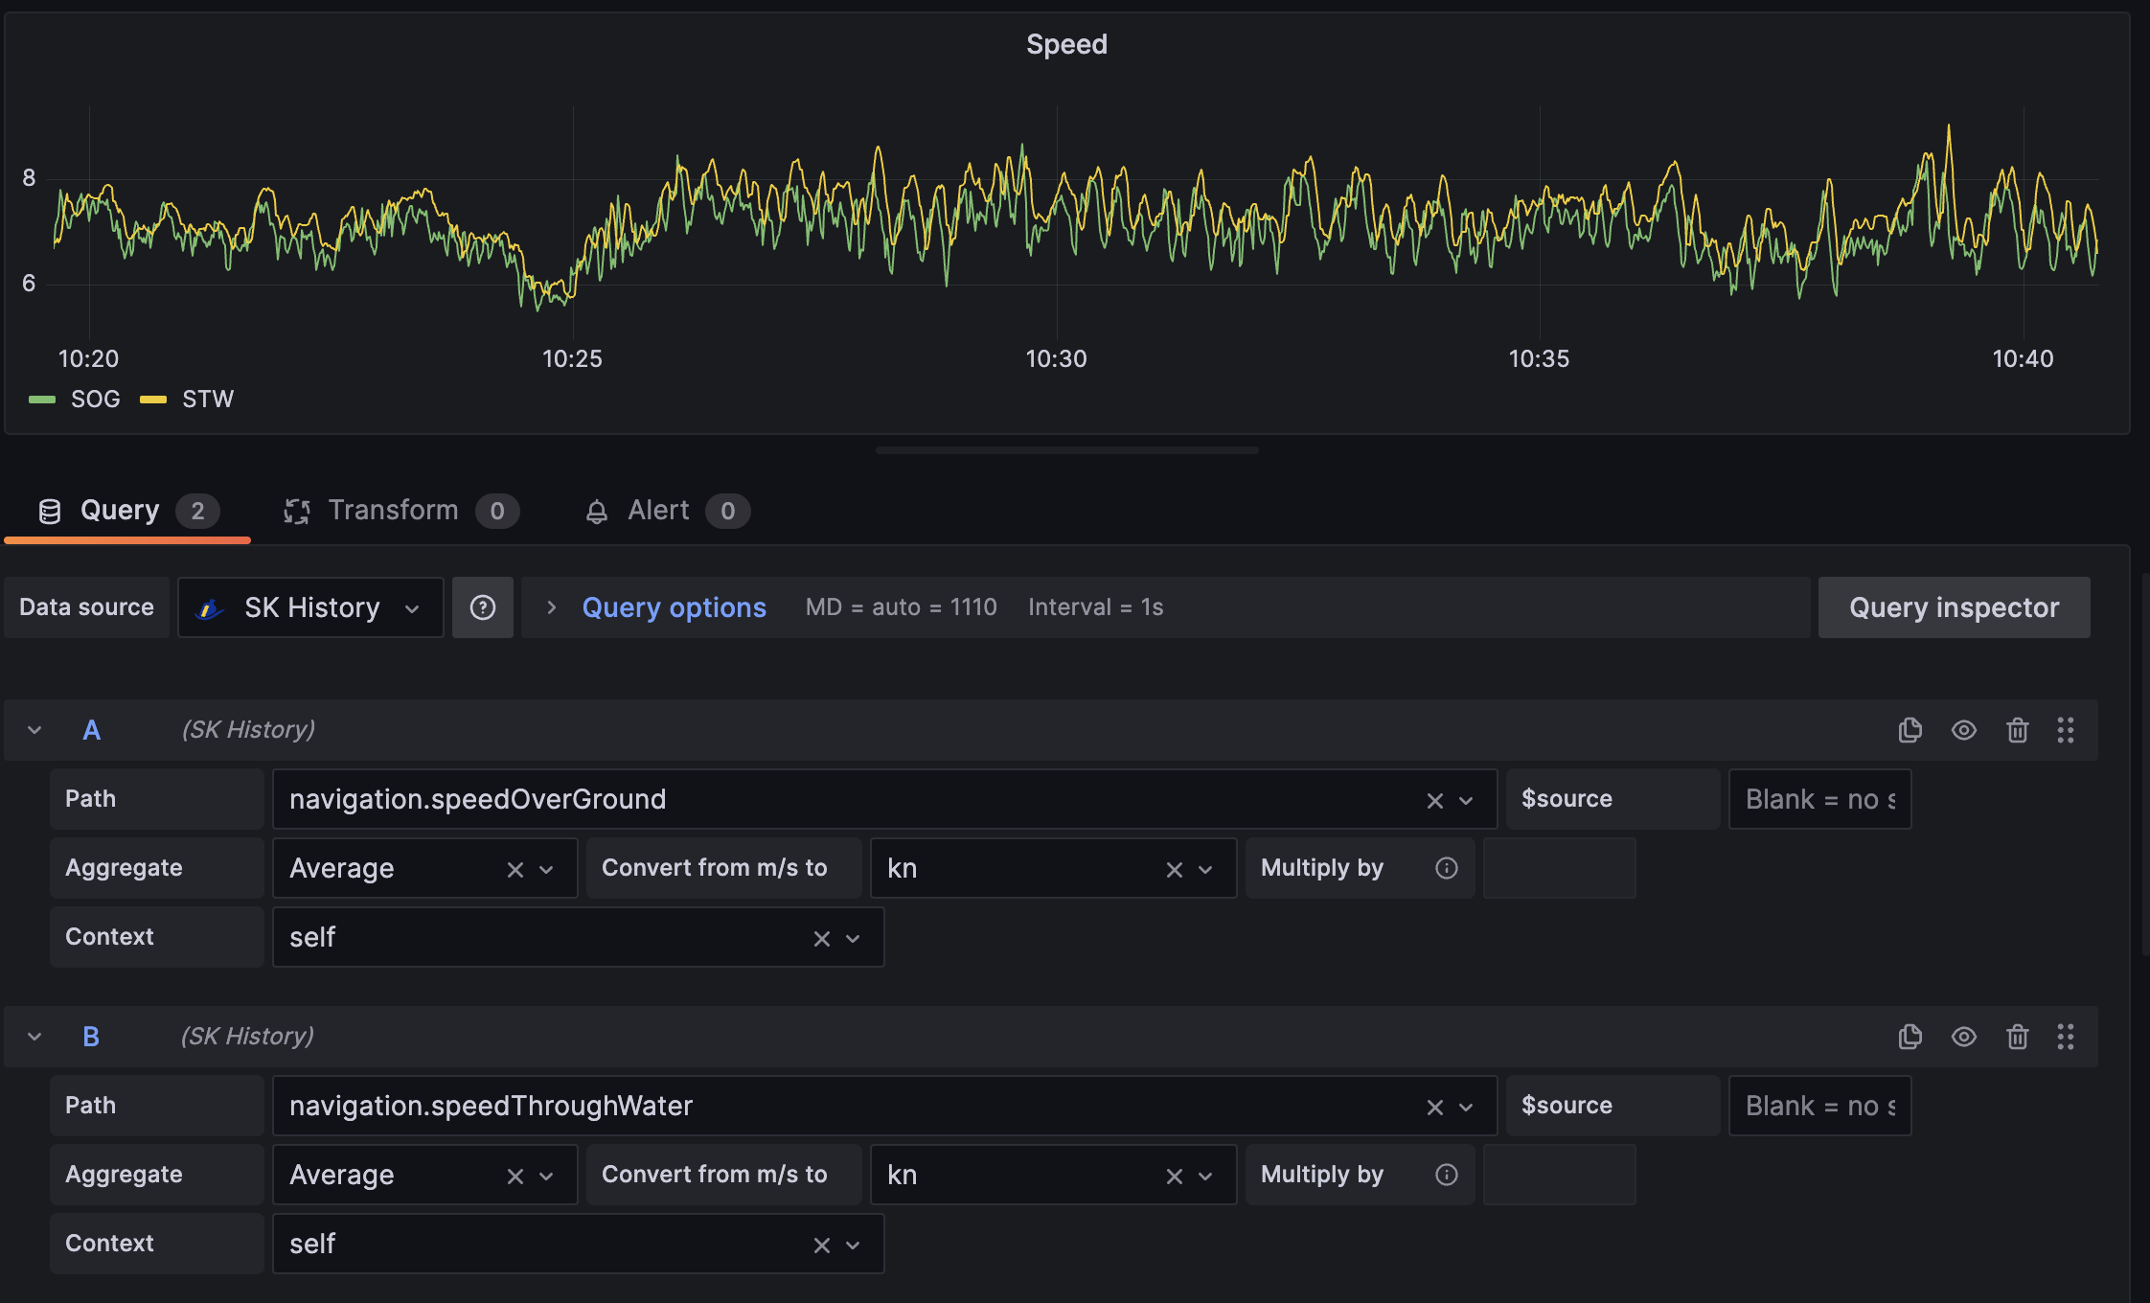The height and width of the screenshot is (1303, 2150).
Task: Click the (SK History) label of query B
Action: point(247,1037)
